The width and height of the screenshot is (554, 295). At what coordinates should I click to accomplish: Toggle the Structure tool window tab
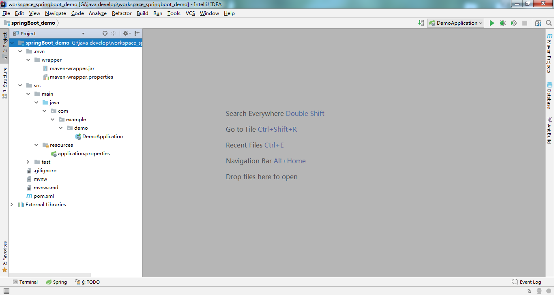[5, 83]
